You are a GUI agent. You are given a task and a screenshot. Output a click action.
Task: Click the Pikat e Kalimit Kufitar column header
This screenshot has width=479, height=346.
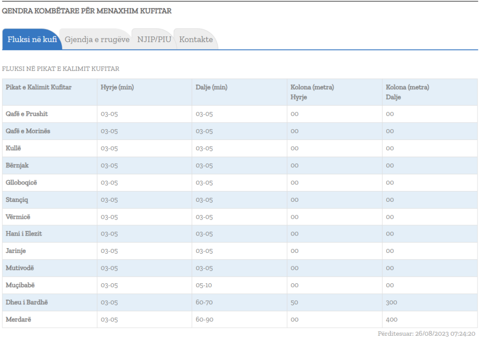pos(38,88)
